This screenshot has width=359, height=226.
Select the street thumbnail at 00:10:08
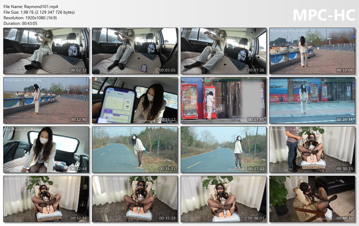312,51
